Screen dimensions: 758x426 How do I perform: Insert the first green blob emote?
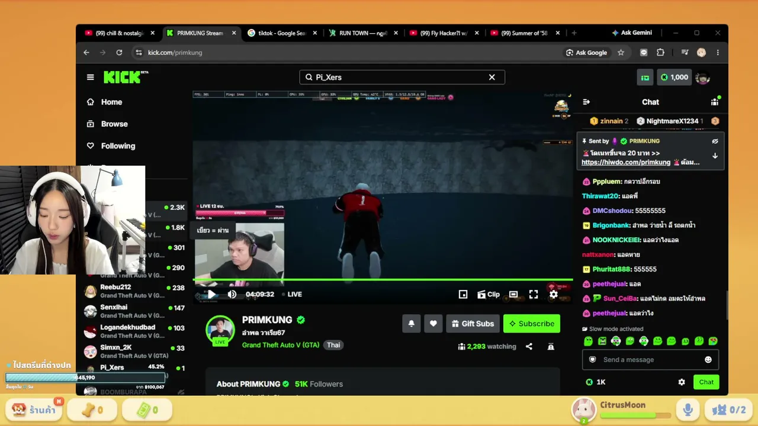pyautogui.click(x=588, y=341)
